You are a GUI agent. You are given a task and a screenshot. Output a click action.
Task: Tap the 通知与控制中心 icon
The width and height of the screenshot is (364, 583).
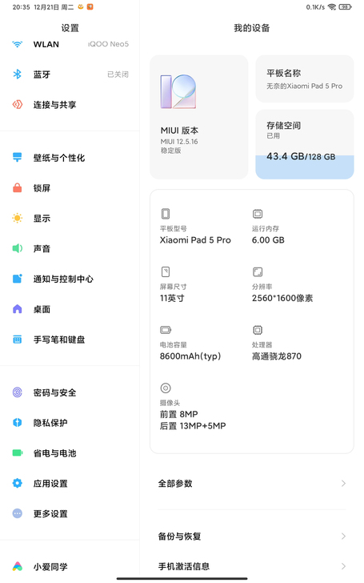click(x=17, y=279)
